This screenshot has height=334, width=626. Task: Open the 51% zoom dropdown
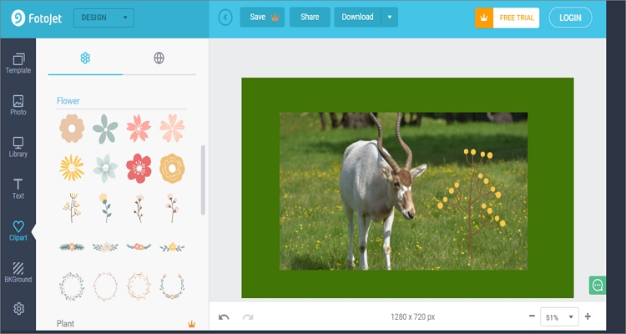coord(559,317)
